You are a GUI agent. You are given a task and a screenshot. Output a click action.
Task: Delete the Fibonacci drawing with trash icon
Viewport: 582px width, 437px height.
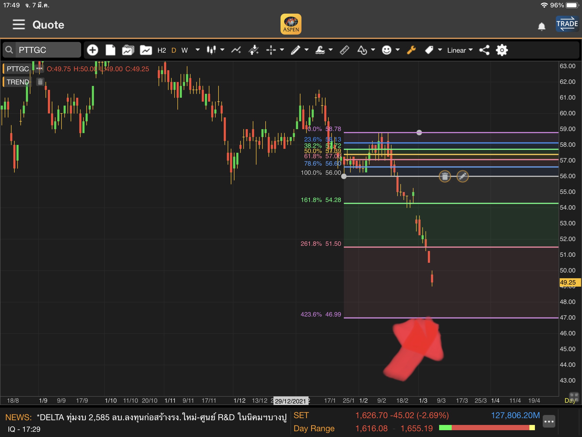coord(445,177)
